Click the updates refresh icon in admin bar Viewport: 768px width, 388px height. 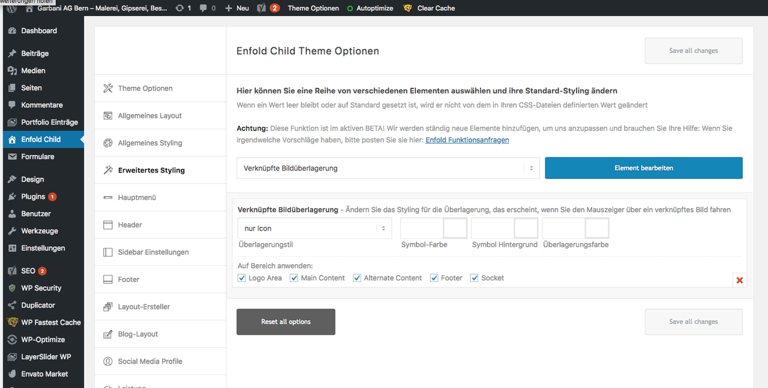point(179,8)
